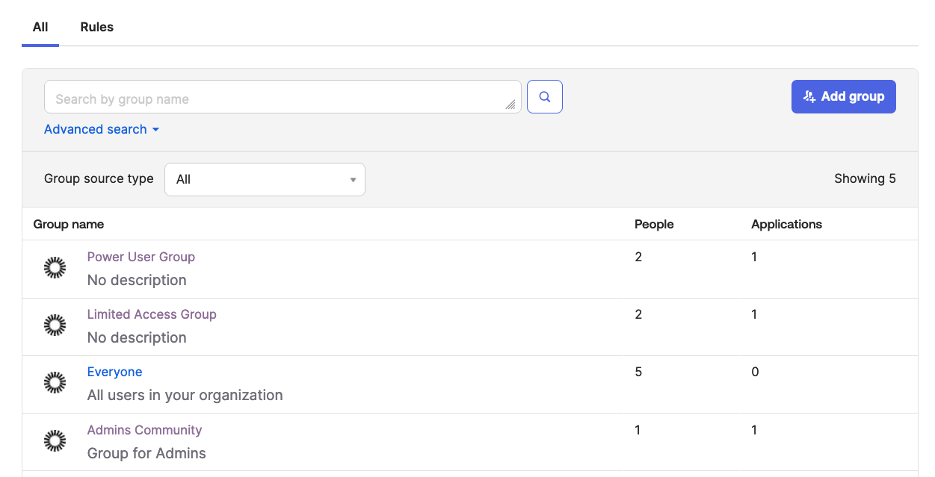
Task: Click the caret arrow on the All selector
Action: point(352,179)
